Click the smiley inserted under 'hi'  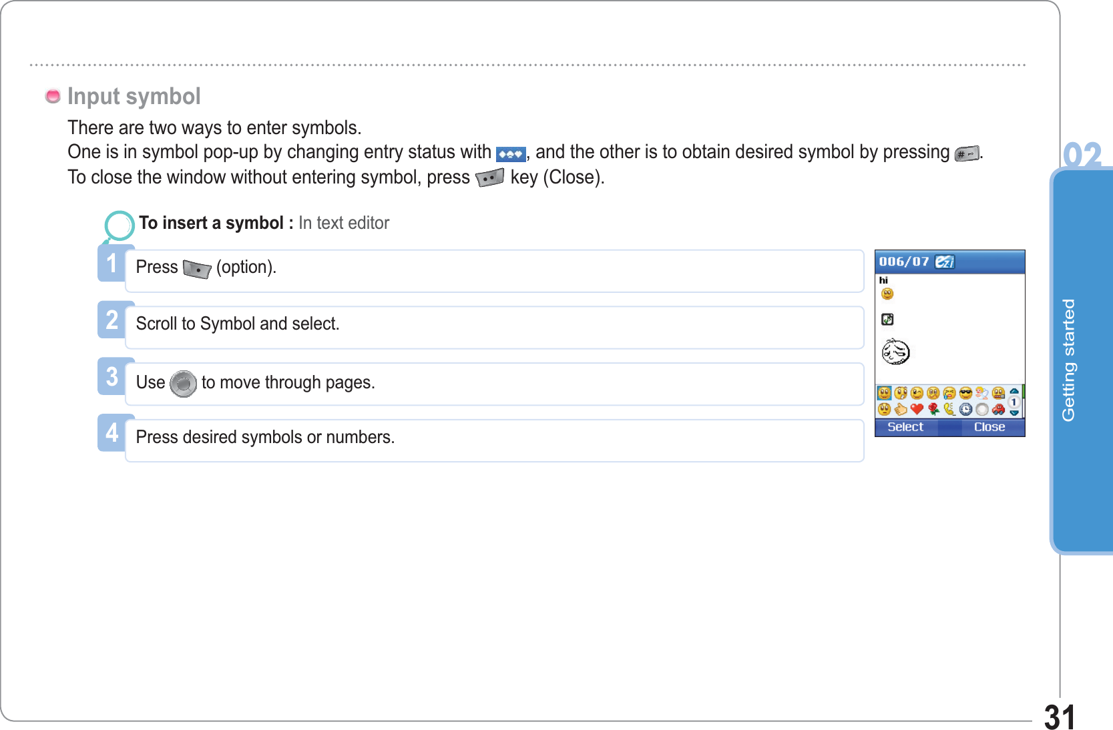tap(887, 294)
